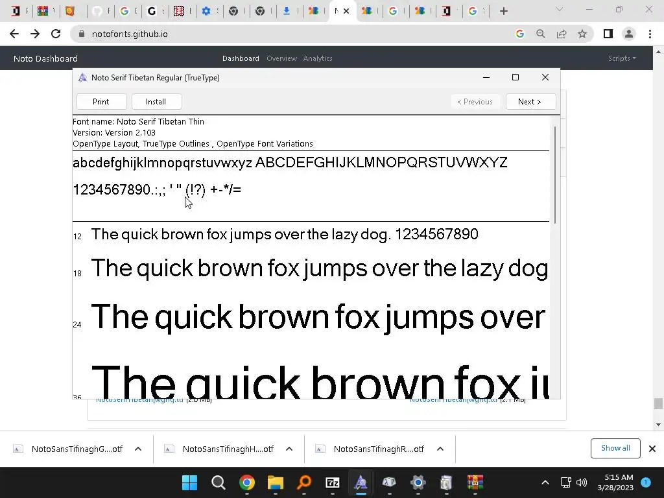The width and height of the screenshot is (664, 498).
Task: Expand the Scripts dropdown
Action: (x=622, y=58)
